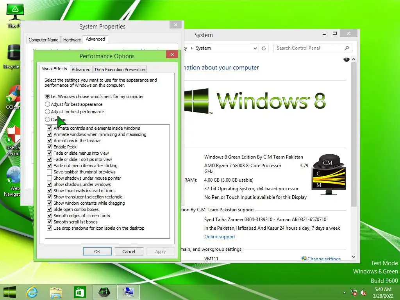Toggle Show thumbnails instead of icons
The width and height of the screenshot is (400, 300).
50,191
